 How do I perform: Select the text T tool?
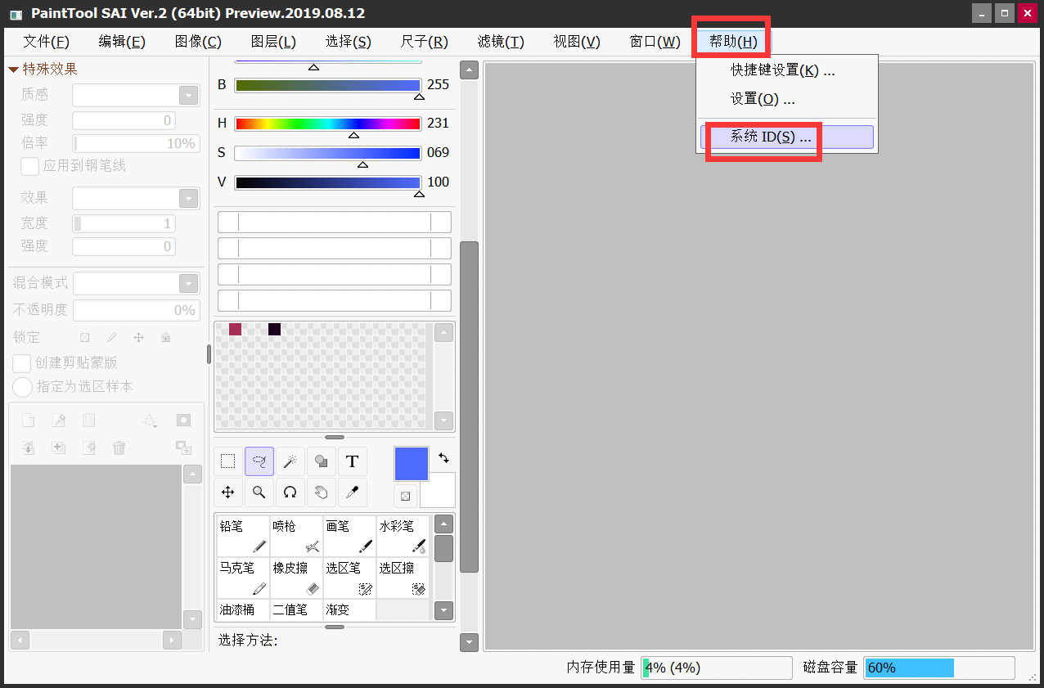(353, 461)
